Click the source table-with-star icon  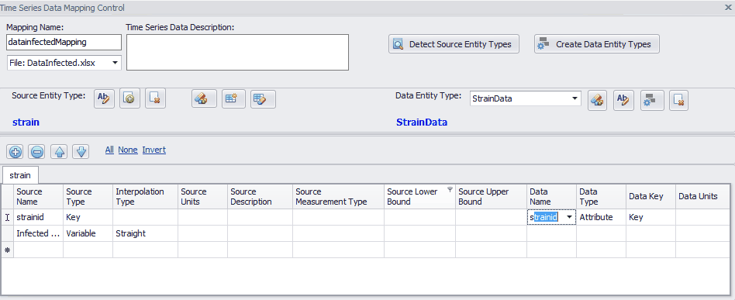233,98
